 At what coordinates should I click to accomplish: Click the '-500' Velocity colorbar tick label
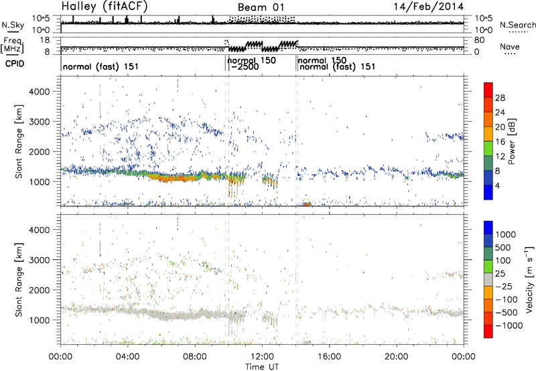pos(507,313)
